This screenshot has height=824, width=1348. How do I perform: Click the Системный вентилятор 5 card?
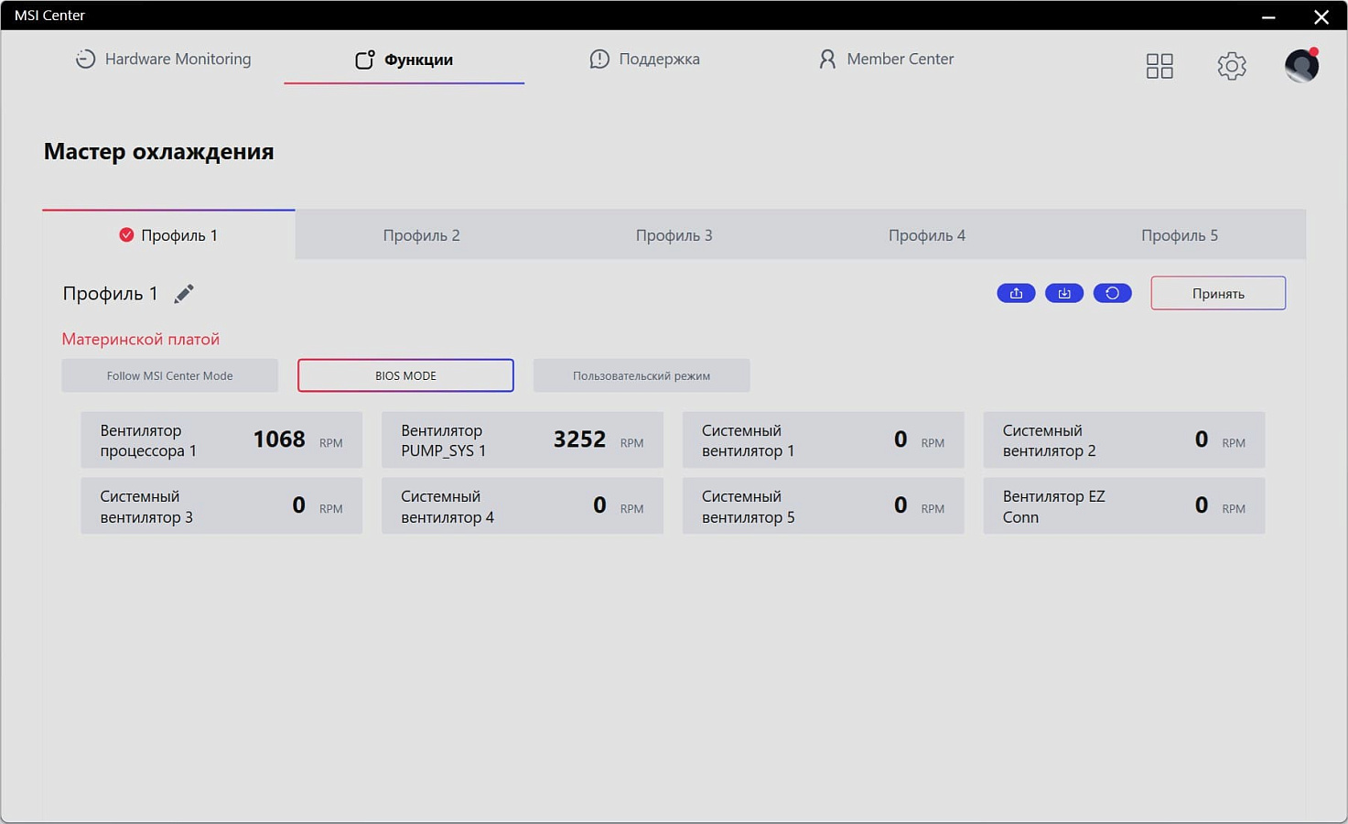pos(824,506)
